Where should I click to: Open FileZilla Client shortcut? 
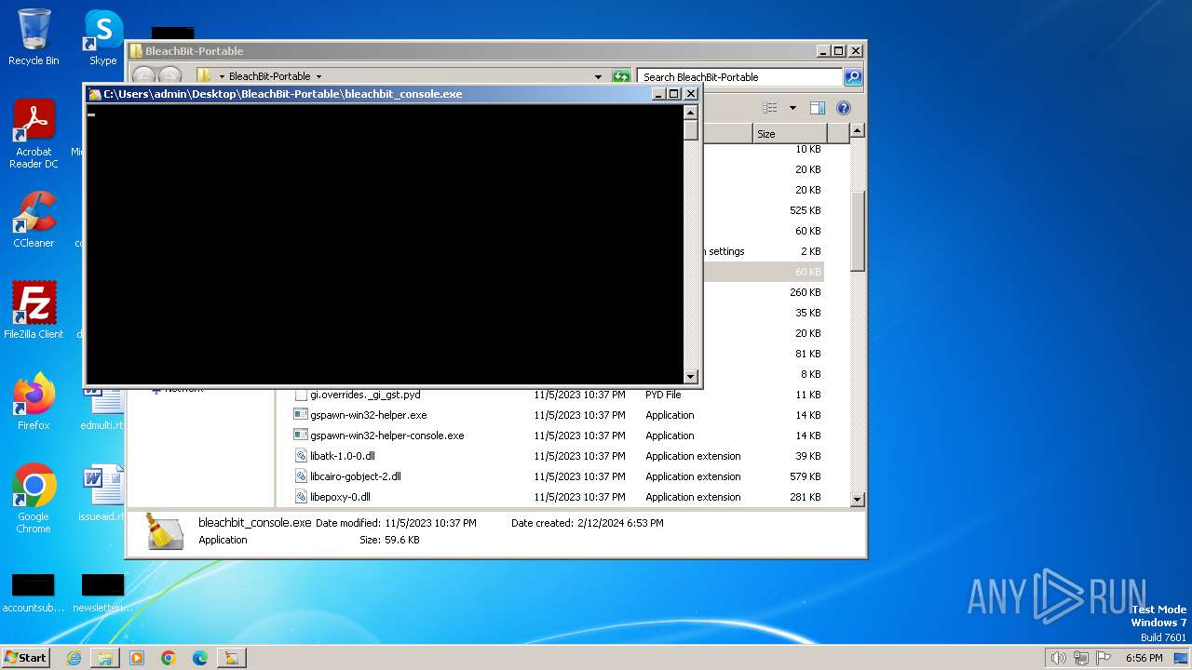pos(34,310)
